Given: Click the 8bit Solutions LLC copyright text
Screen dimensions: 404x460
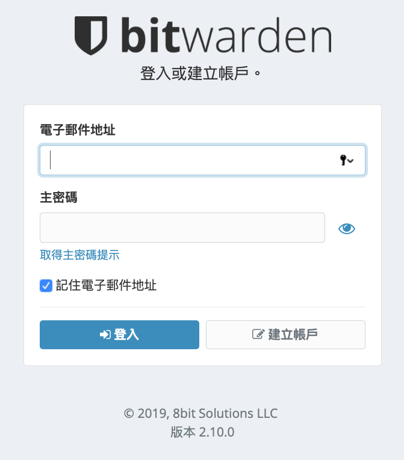Looking at the screenshot, I should pyautogui.click(x=200, y=414).
